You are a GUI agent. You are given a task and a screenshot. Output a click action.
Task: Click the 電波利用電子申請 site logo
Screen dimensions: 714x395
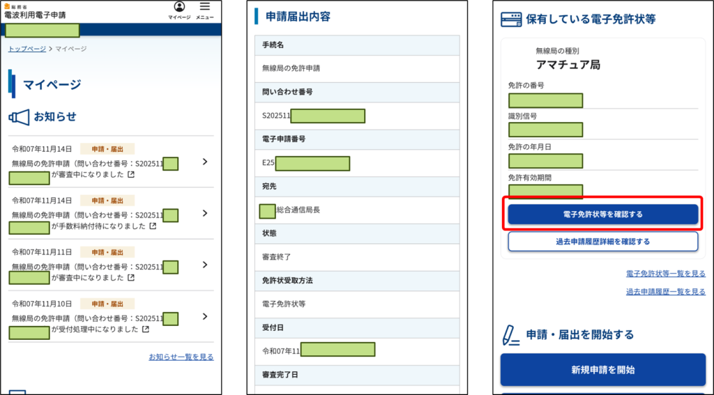coord(35,12)
